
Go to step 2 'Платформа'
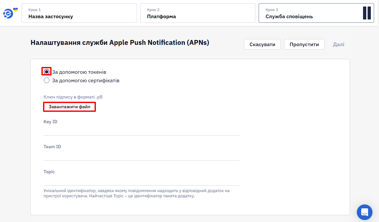(x=198, y=13)
